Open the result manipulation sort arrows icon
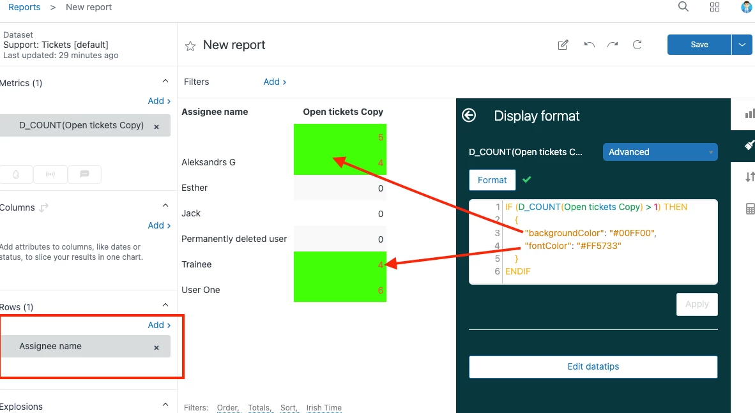The image size is (755, 413). pos(749,177)
